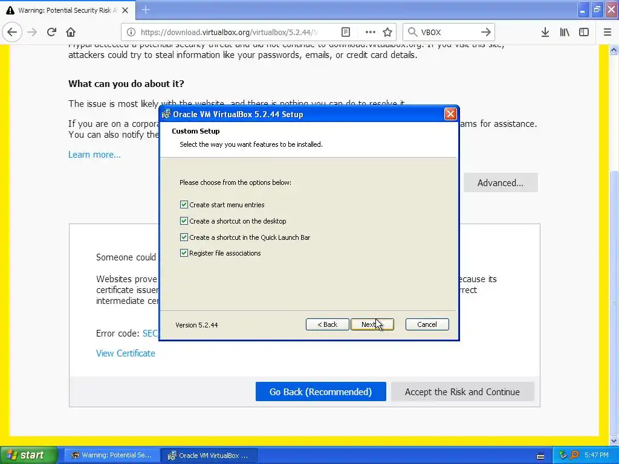Switch to Oracle VM VirtualBox taskbar button

click(x=209, y=456)
